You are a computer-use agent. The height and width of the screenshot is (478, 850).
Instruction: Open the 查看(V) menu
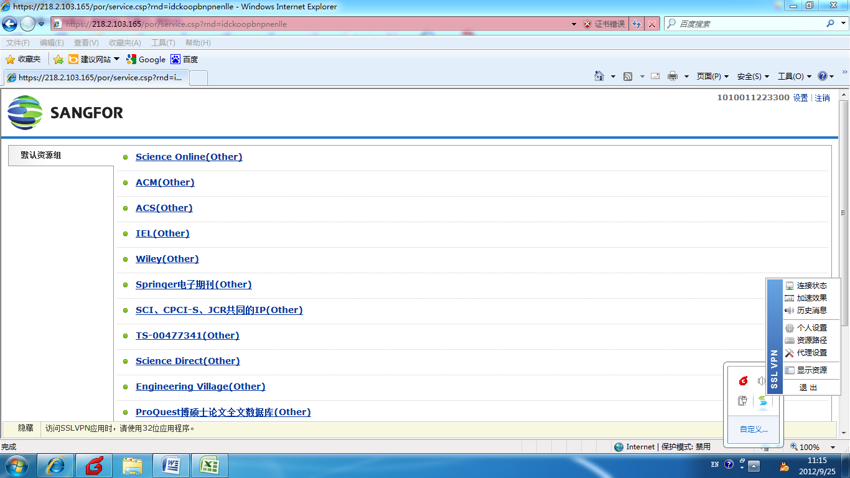[86, 43]
